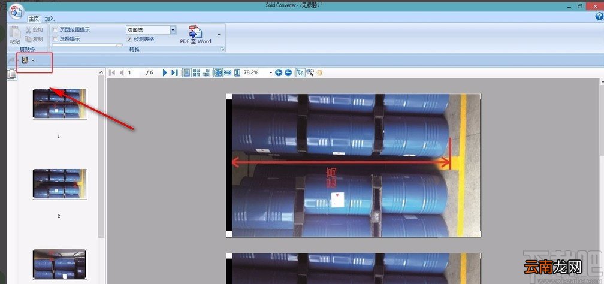Click the save icon in quick access toolbar
This screenshot has height=284, width=604.
(x=25, y=60)
